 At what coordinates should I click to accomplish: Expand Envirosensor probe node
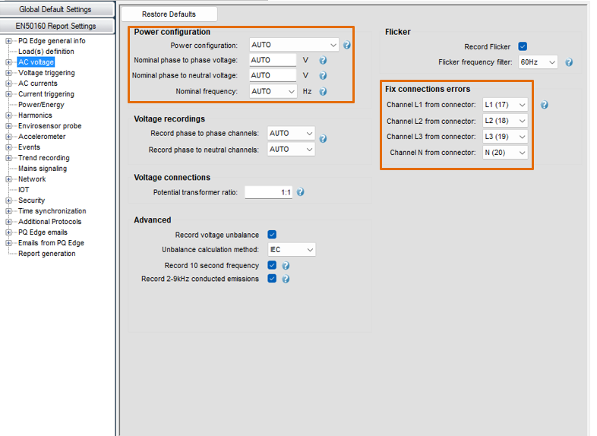point(8,126)
